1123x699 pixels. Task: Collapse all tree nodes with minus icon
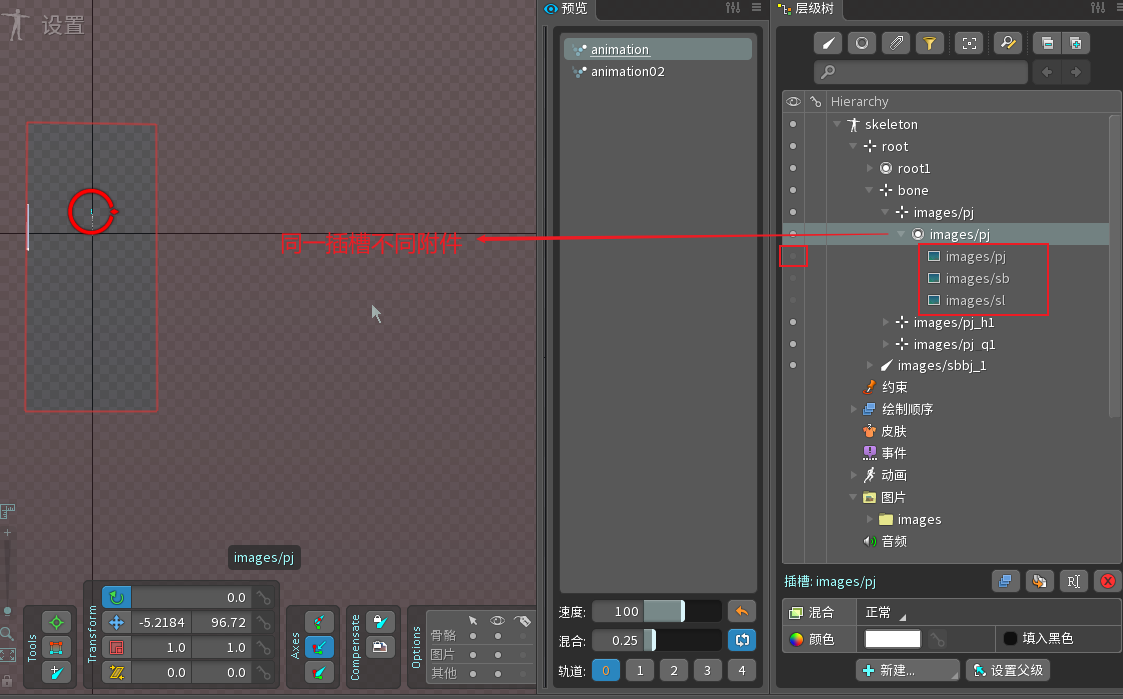click(x=1046, y=43)
